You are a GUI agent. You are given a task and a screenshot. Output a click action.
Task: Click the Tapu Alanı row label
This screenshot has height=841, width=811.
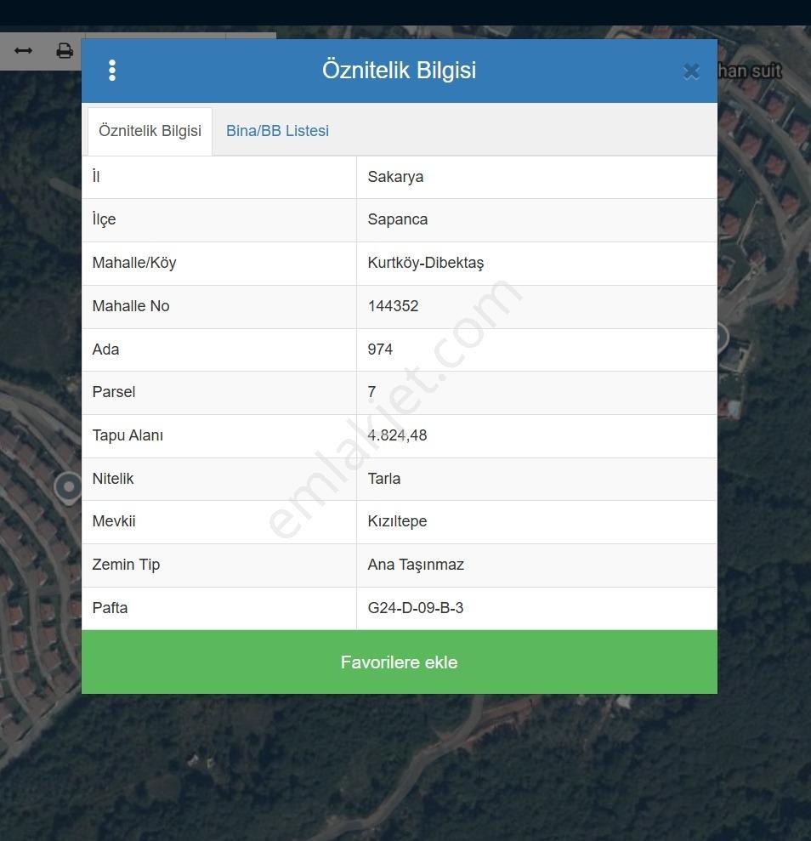point(128,435)
